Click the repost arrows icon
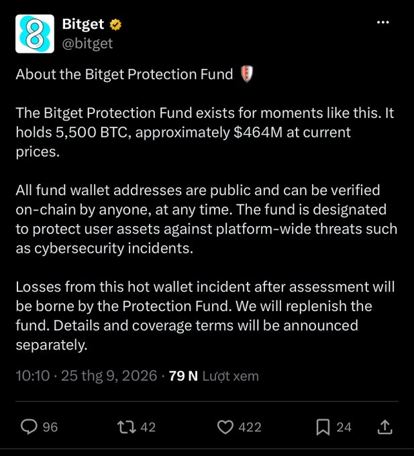This screenshot has width=414, height=456. 127,427
